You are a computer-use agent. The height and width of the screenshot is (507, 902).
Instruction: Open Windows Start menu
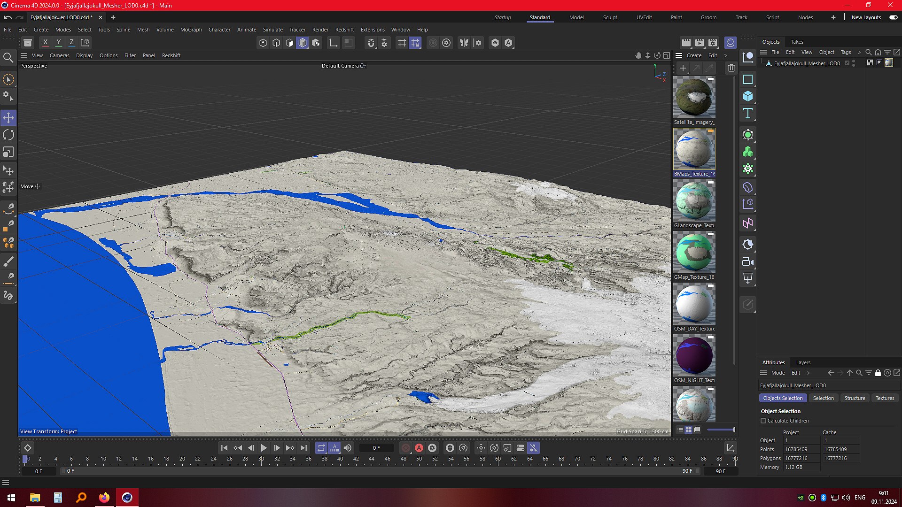point(11,498)
